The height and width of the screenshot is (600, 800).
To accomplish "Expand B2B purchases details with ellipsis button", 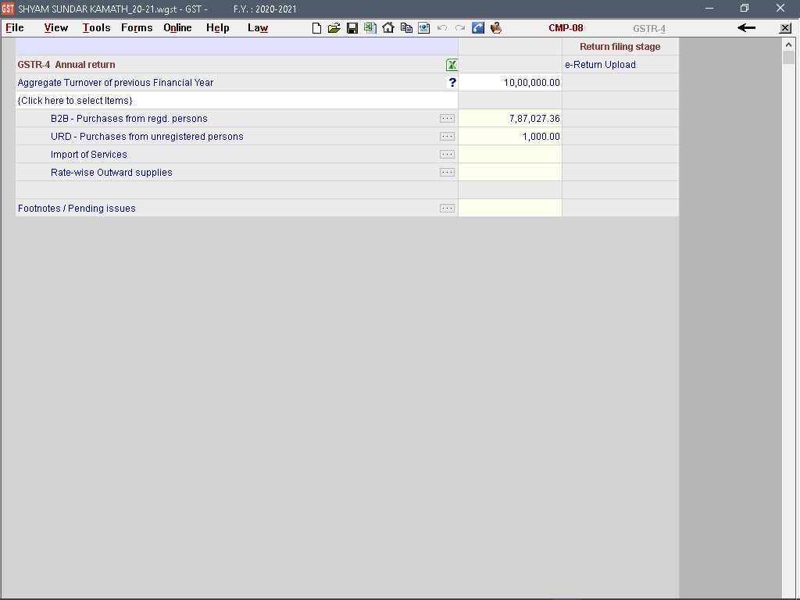I will pyautogui.click(x=447, y=119).
